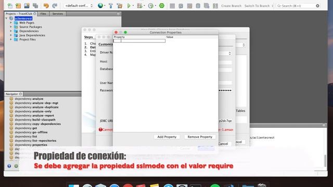Click Switch To Branch in toolbar
The width and height of the screenshot is (333, 187).
(257, 6)
